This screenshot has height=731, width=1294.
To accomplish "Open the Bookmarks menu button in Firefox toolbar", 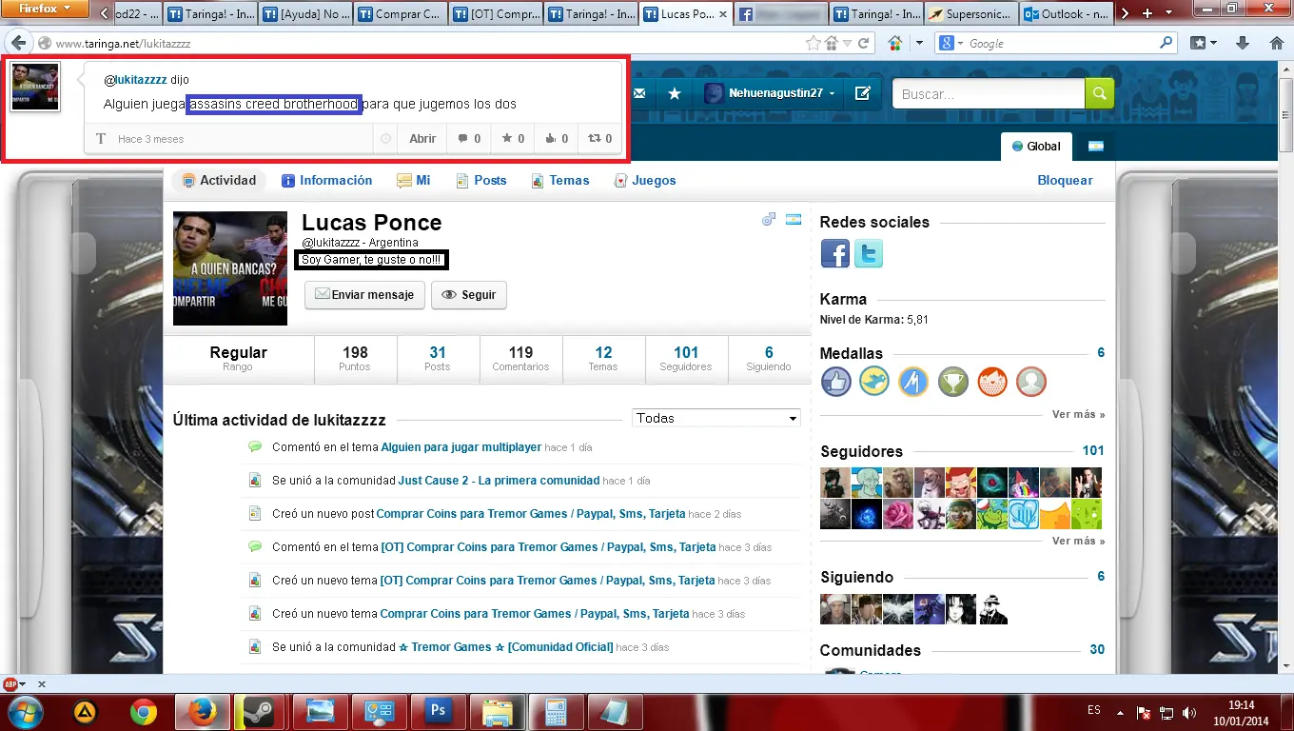I will (x=1204, y=43).
